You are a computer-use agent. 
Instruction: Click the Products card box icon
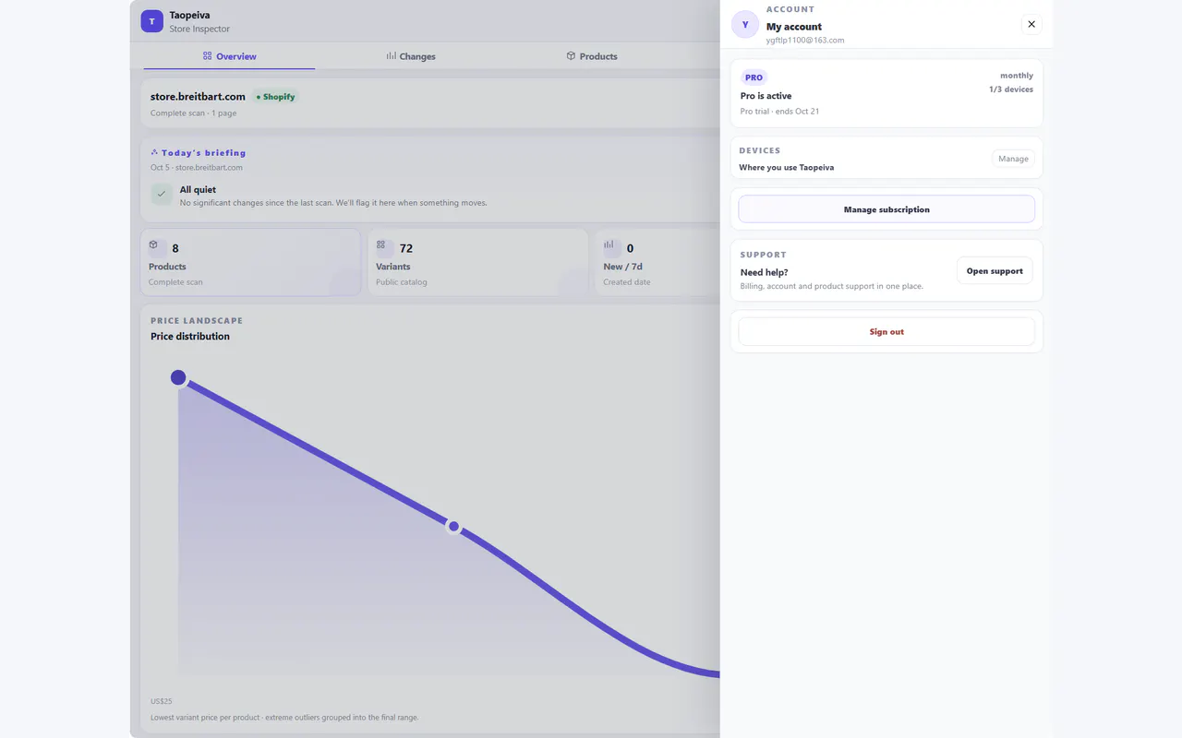[153, 245]
